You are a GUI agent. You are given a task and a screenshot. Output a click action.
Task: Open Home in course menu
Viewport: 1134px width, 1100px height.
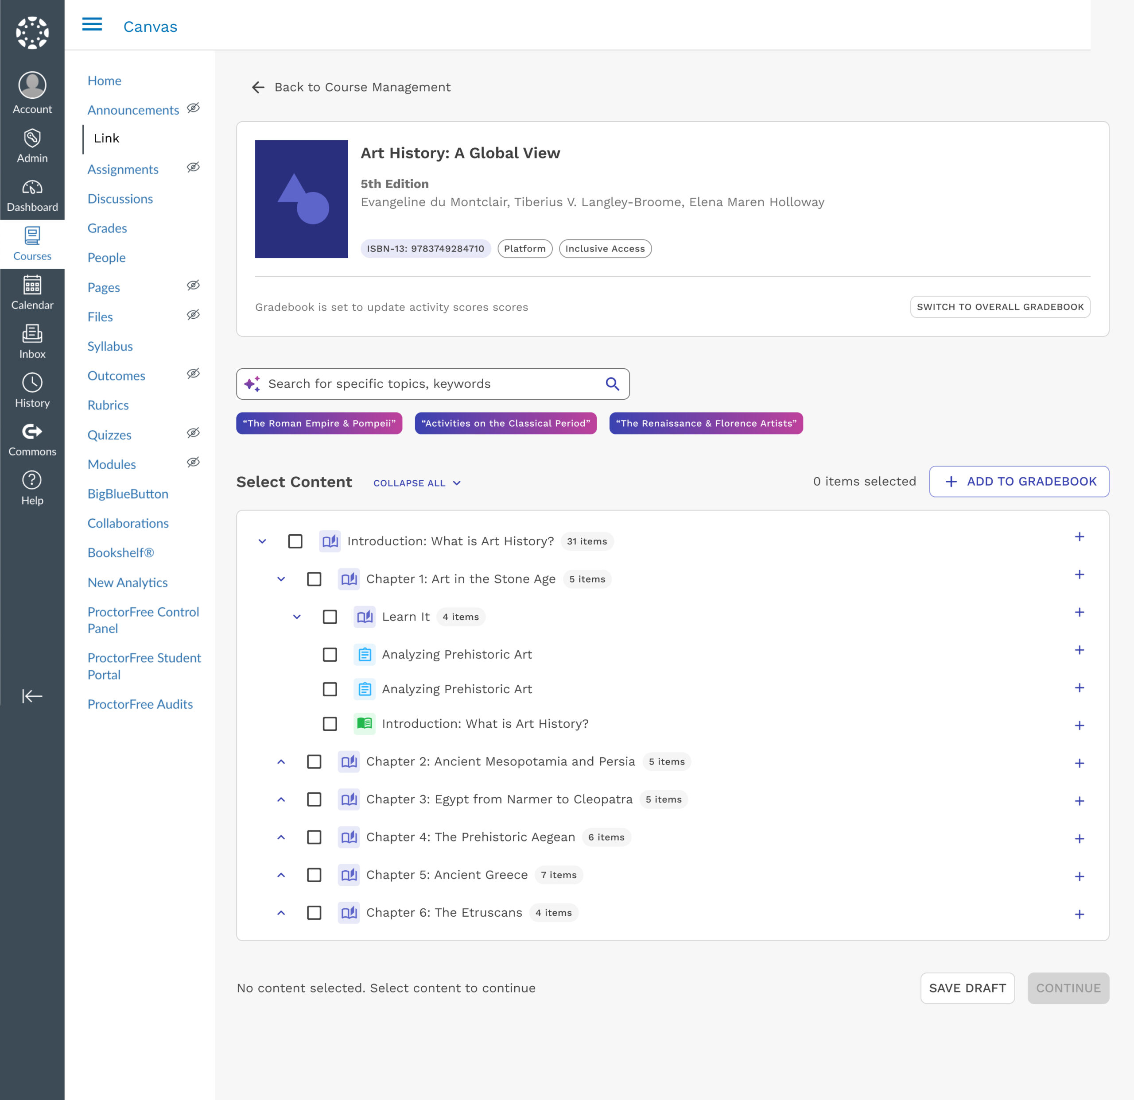click(104, 81)
